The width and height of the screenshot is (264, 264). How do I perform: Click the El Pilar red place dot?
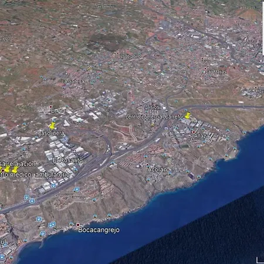point(50,107)
